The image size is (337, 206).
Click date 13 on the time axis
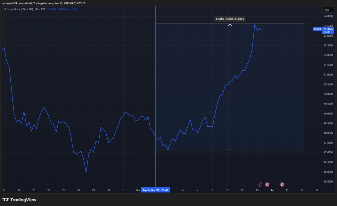(x=257, y=190)
